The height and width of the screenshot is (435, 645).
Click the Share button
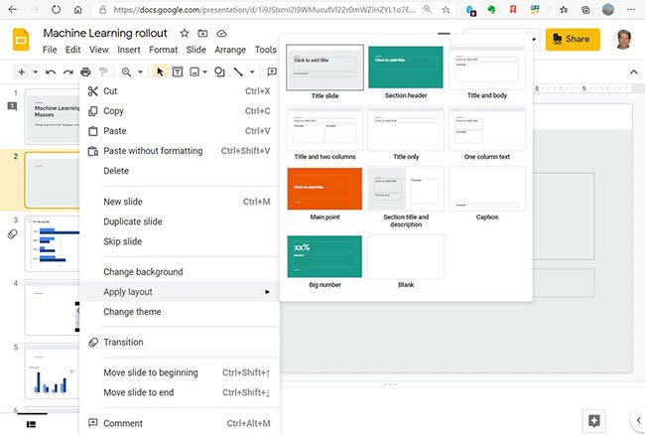tap(573, 39)
